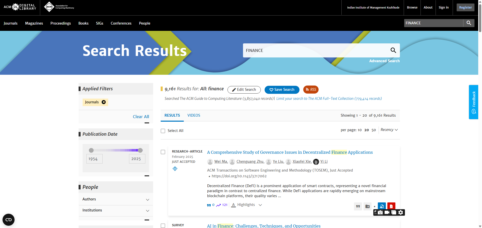Open the red PDF icon for first article
This screenshot has width=482, height=228.
391,206
